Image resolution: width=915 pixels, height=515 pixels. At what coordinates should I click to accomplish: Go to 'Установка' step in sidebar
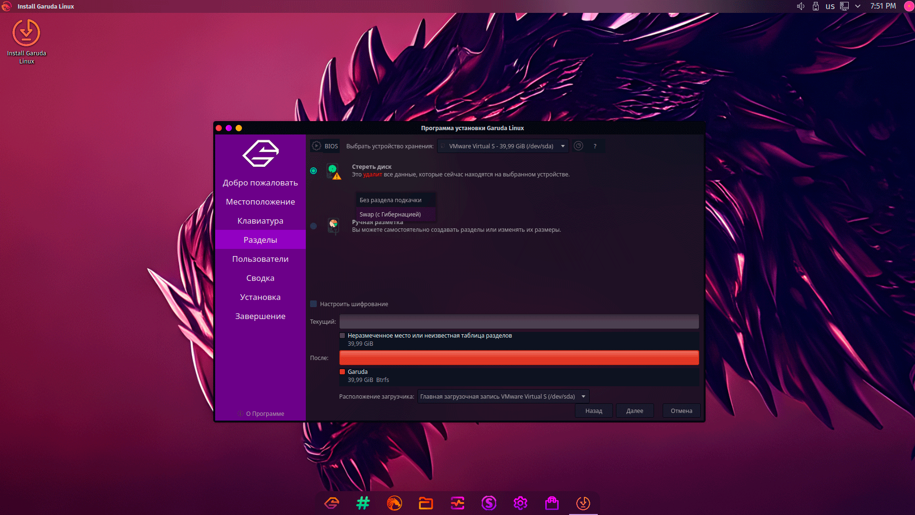click(x=260, y=297)
